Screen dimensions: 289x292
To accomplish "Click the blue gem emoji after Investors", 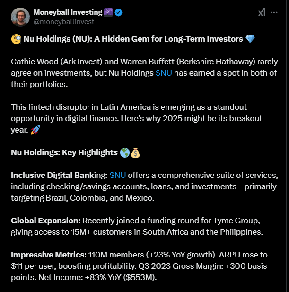I will pyautogui.click(x=251, y=39).
